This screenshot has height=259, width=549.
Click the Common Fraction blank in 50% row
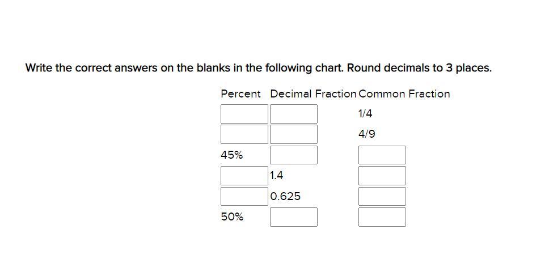point(382,217)
